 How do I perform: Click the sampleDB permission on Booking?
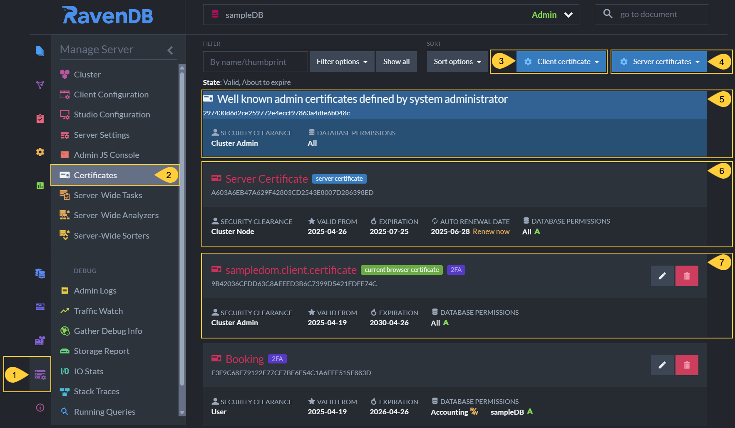click(512, 412)
